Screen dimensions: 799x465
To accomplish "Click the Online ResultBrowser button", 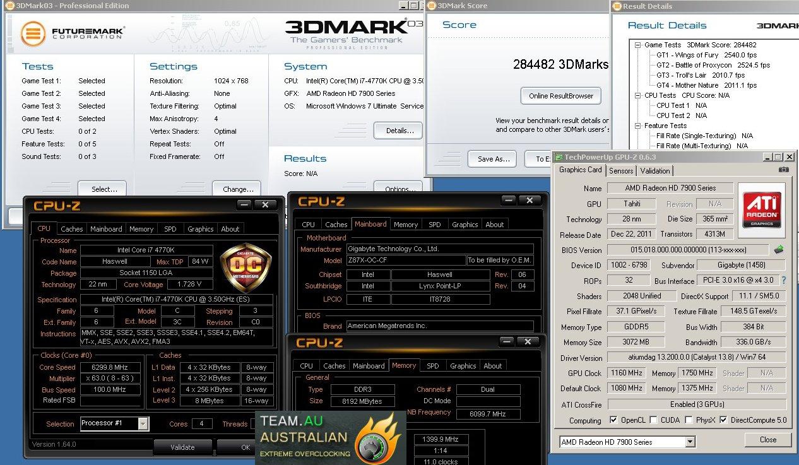I will [561, 96].
